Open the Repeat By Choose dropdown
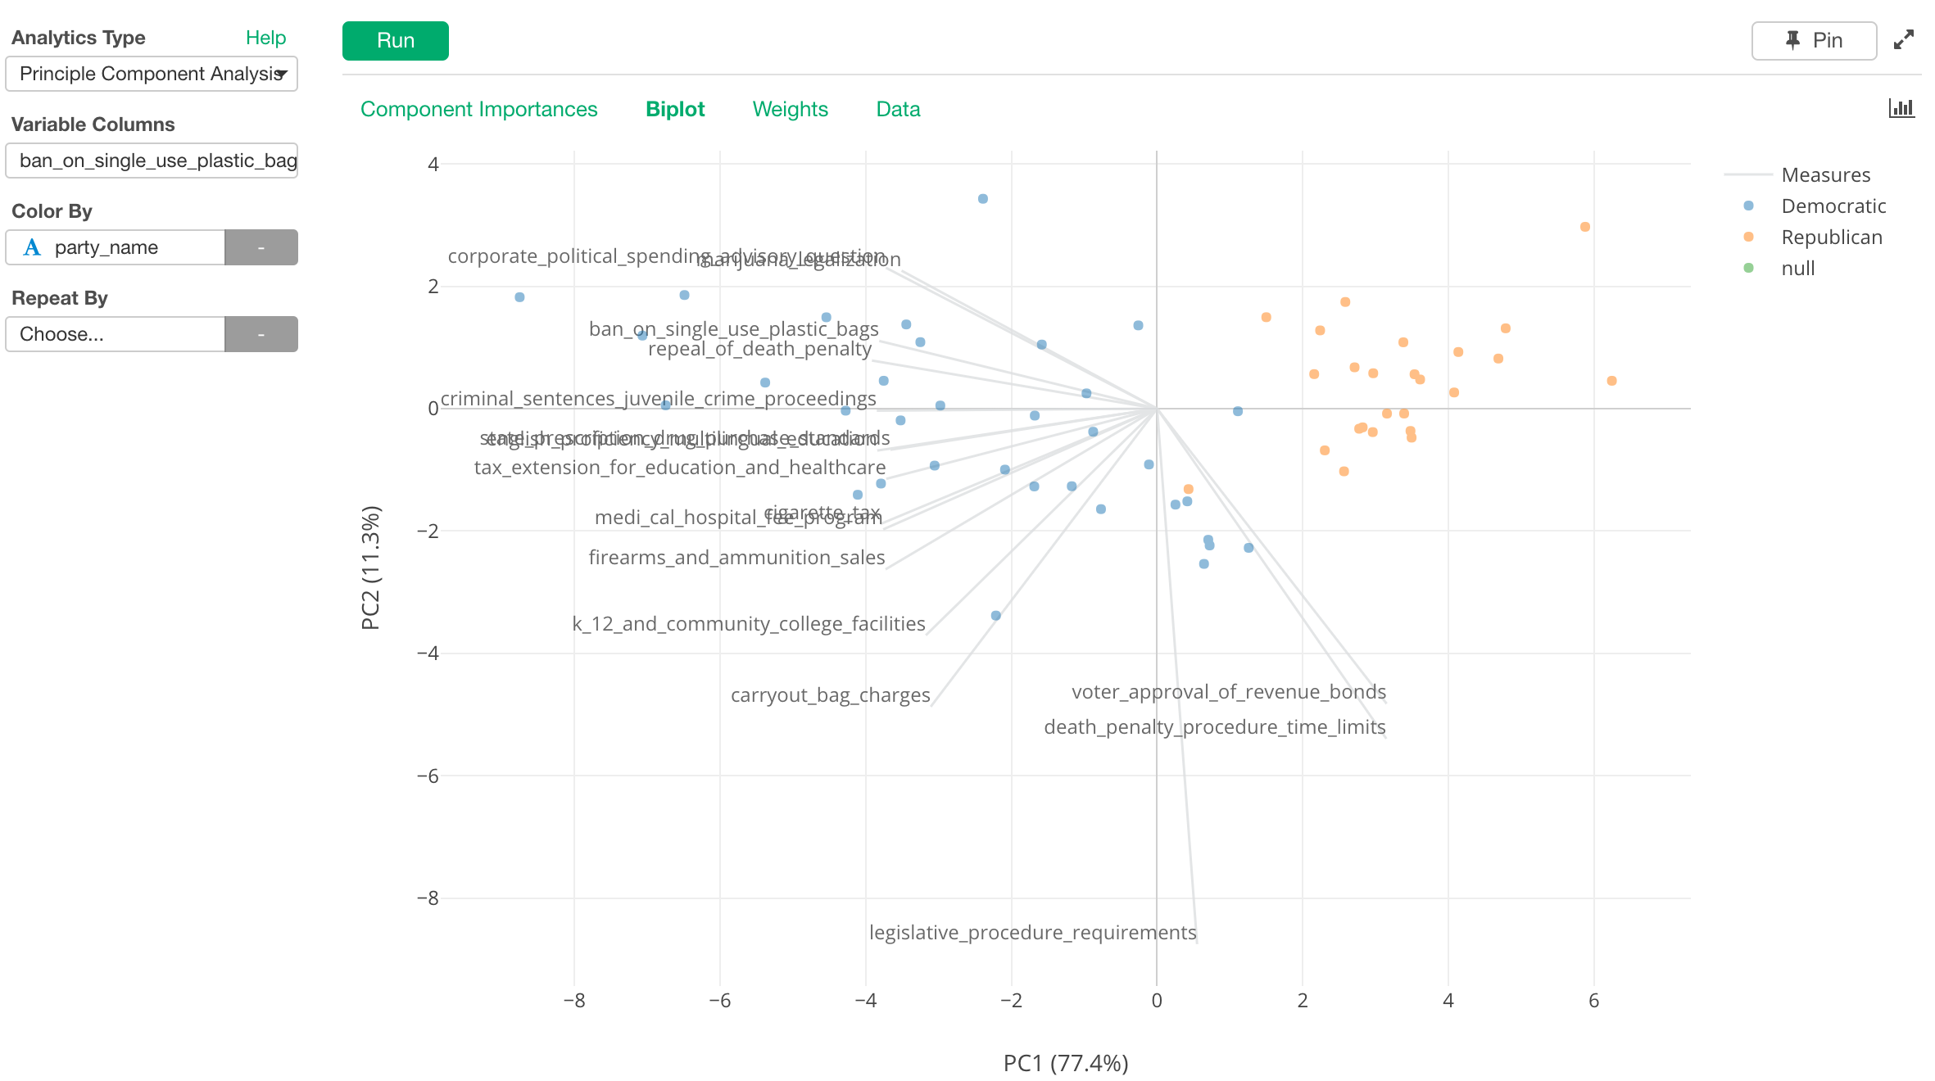1935x1081 pixels. point(116,334)
